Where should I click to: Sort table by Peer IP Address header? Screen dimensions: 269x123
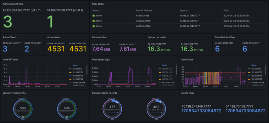(x=144, y=10)
